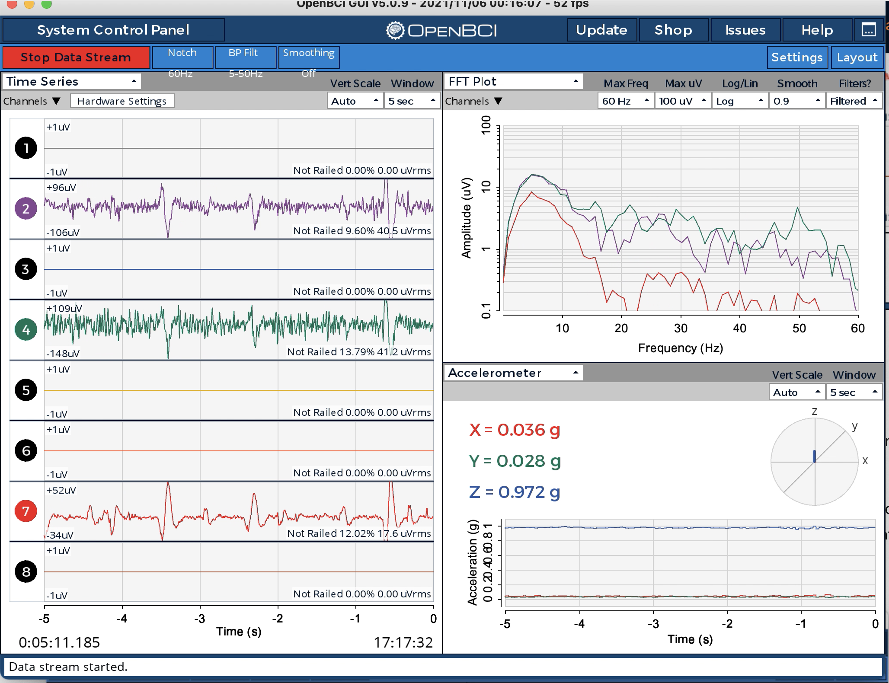Toggle the Notch 60Hz filter
The height and width of the screenshot is (683, 889).
click(182, 57)
